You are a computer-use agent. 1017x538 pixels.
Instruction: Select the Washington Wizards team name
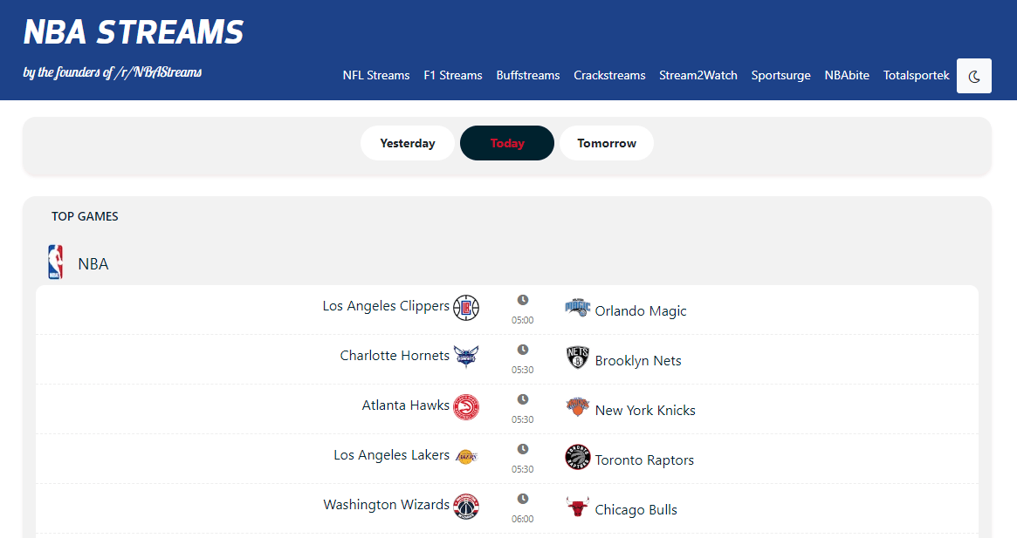coord(386,505)
